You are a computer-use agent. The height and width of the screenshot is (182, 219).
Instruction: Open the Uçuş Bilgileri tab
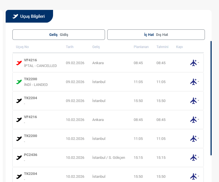[29, 16]
